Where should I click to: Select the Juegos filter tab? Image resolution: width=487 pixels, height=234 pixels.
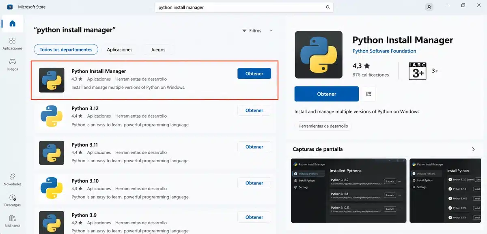158,49
